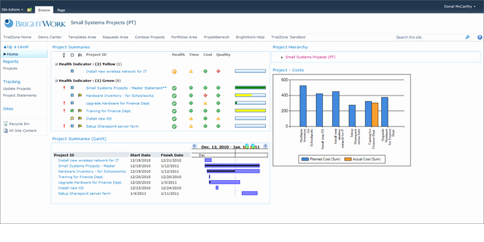Open Demo Center in top navigation

(50, 37)
